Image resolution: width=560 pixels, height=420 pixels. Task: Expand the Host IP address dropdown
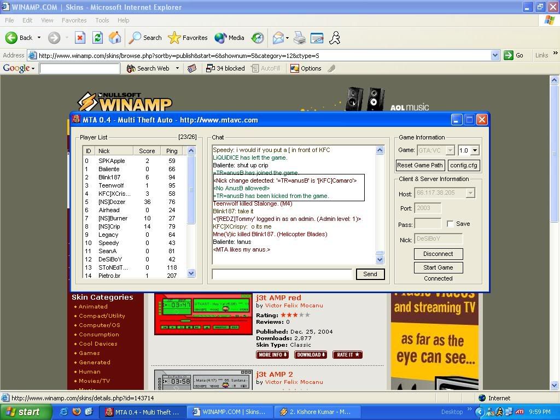470,193
